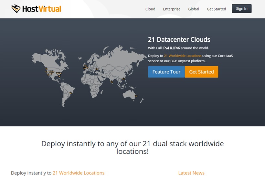The image size is (265, 177).
Task: Open the Global menu item
Action: tap(194, 9)
